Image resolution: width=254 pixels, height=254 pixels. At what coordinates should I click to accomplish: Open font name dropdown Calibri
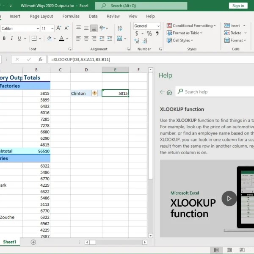coord(38,29)
